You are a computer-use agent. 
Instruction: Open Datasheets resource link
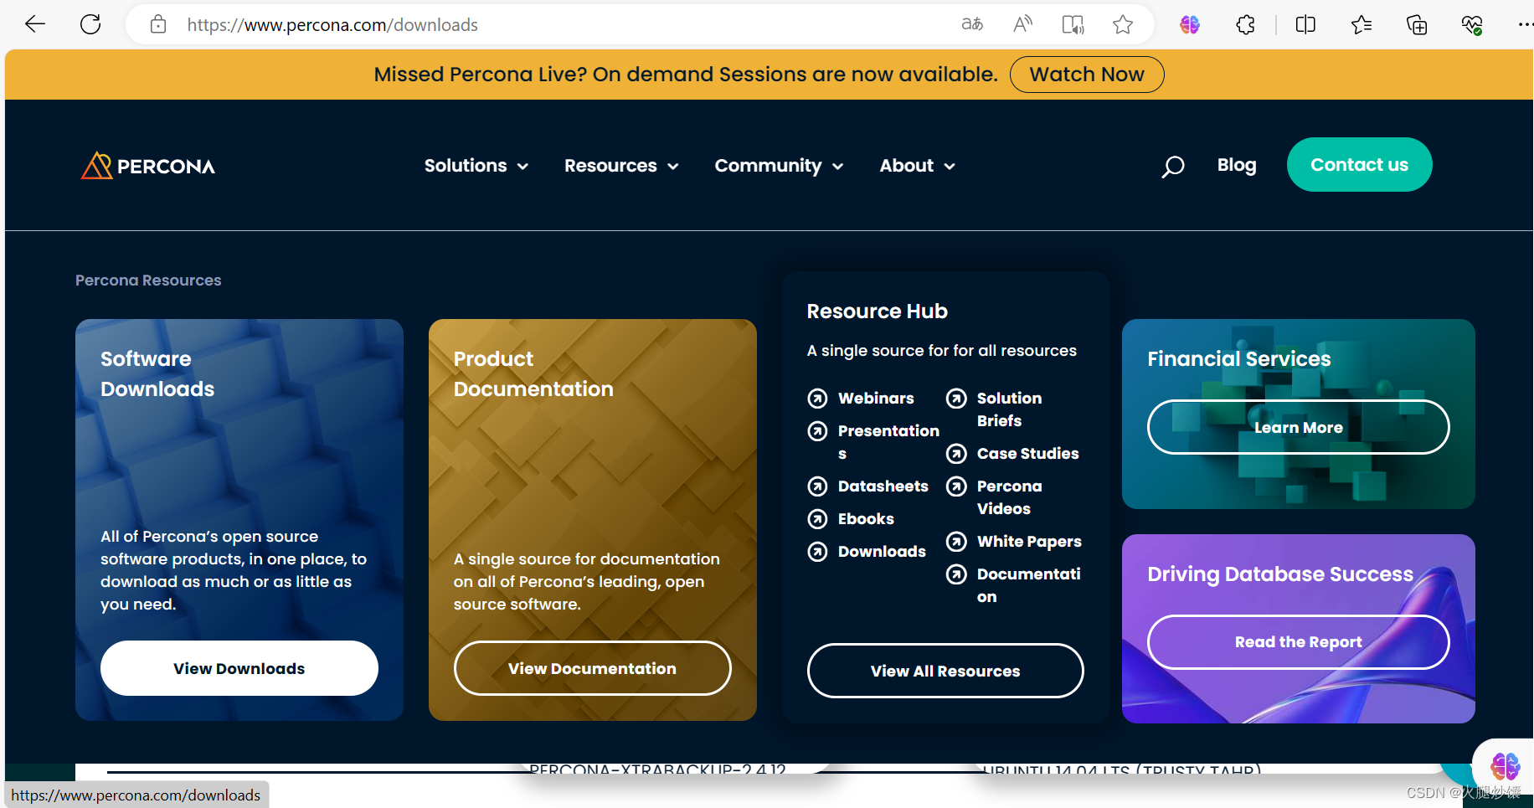[x=883, y=486]
